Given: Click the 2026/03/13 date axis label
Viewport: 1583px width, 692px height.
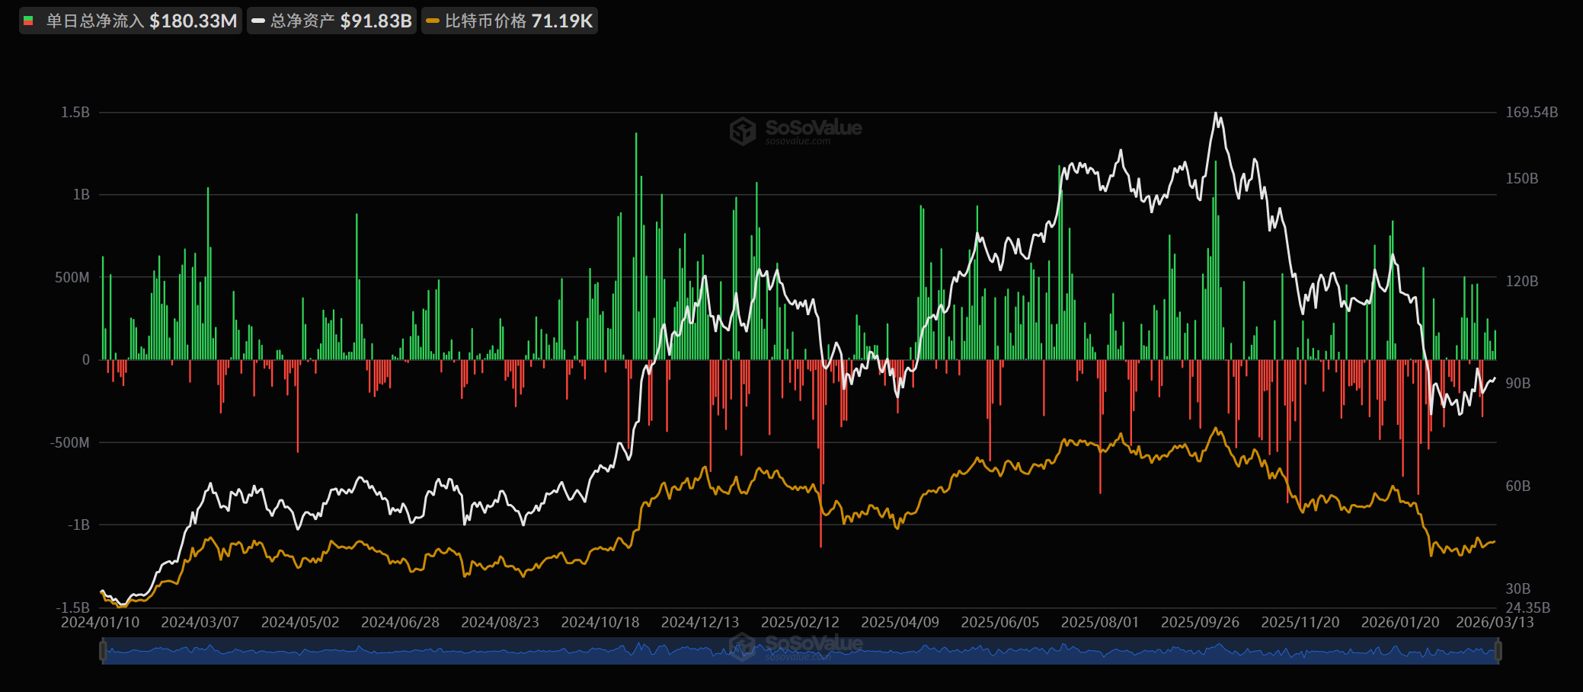Looking at the screenshot, I should (1495, 623).
